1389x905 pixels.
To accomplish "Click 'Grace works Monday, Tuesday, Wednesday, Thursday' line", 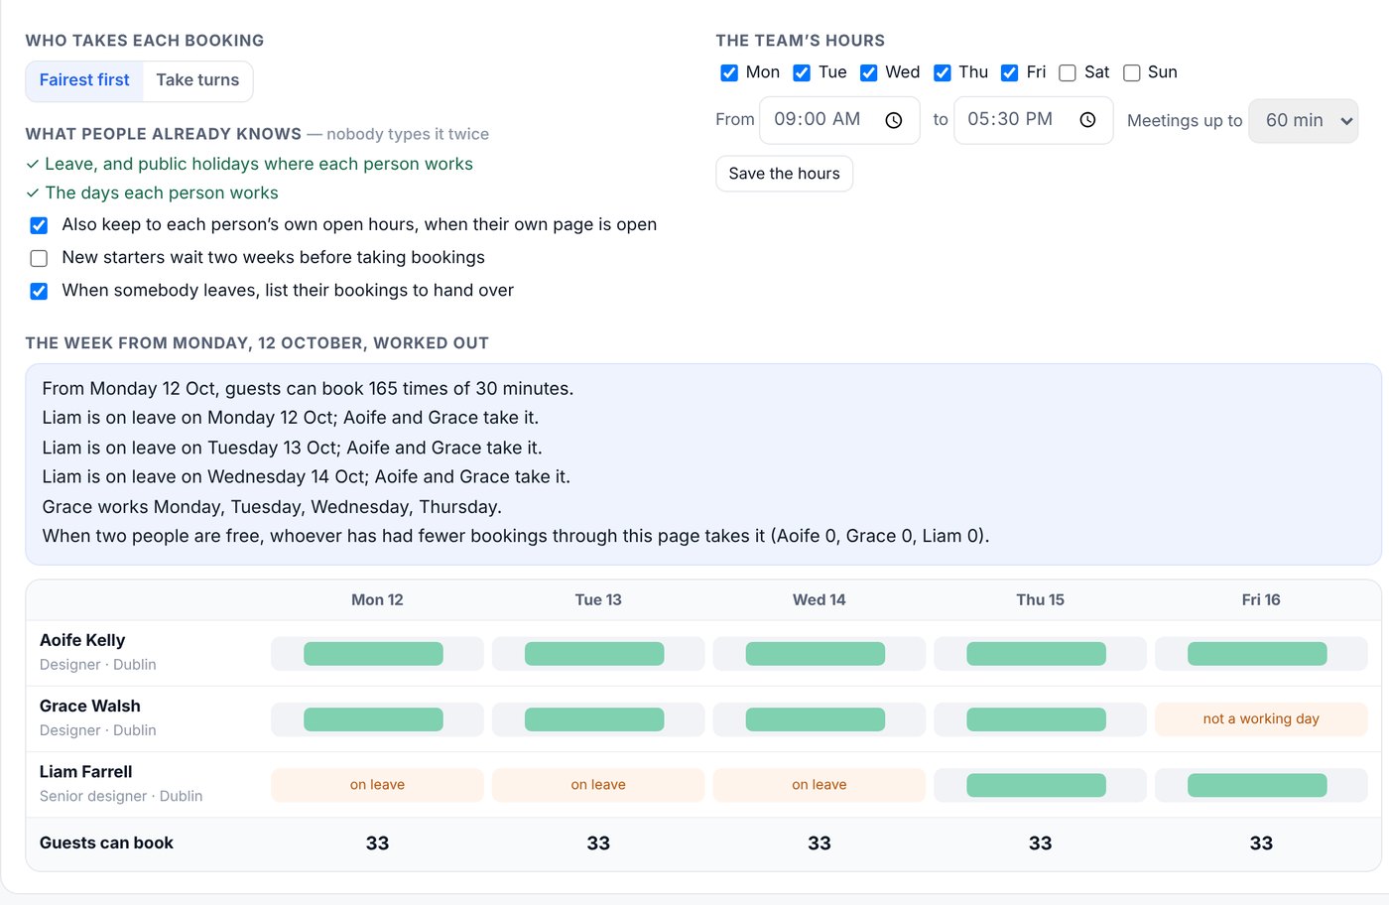I will pos(272,507).
